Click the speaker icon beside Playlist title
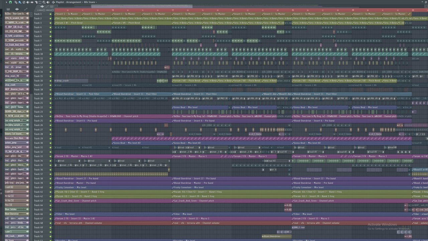428x241 pixels. (53, 2)
